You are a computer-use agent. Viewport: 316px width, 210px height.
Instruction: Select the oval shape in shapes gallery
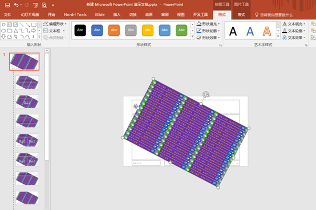pos(3,31)
